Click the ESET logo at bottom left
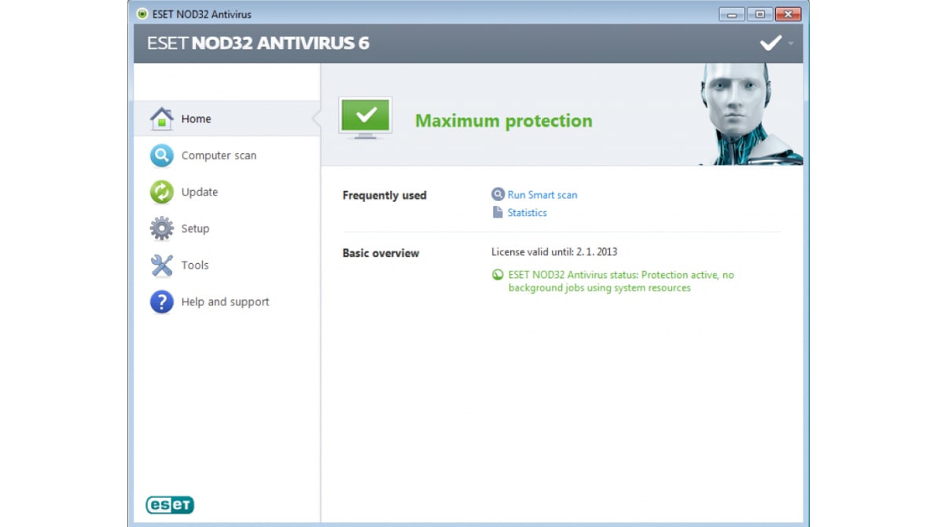 pos(170,505)
